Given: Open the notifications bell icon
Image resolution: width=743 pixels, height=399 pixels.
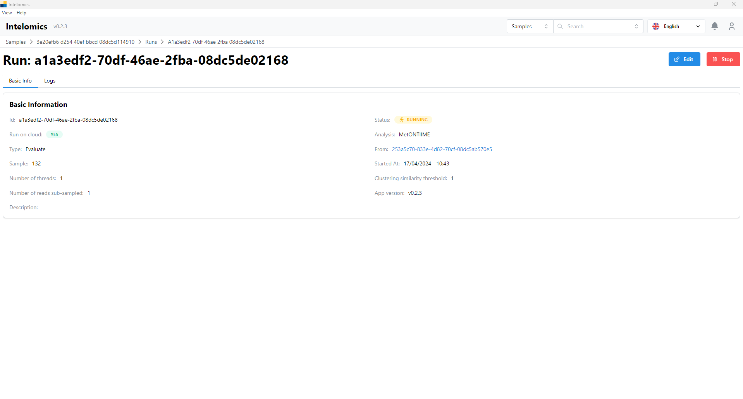Looking at the screenshot, I should point(714,26).
